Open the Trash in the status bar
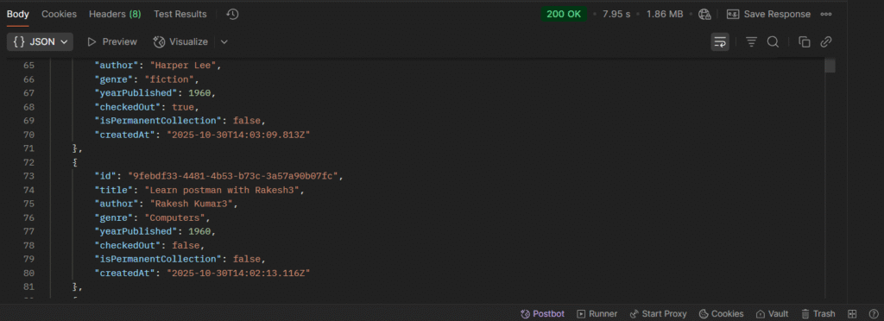The height and width of the screenshot is (321, 884). coord(818,314)
